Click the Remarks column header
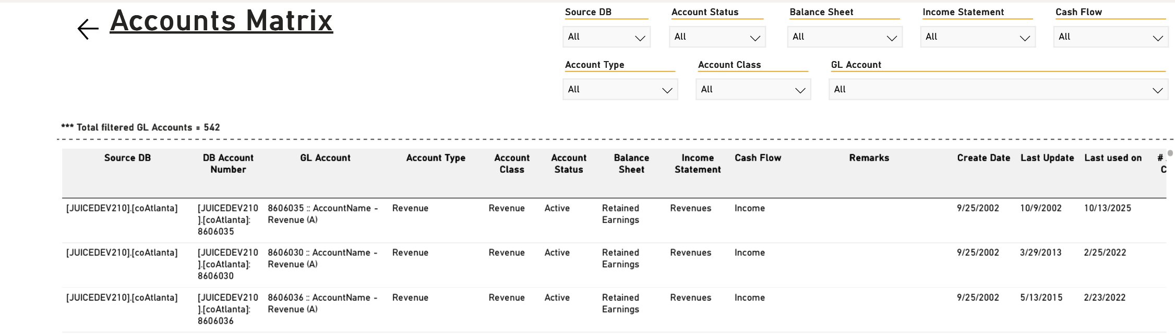The width and height of the screenshot is (1175, 334). [x=869, y=158]
